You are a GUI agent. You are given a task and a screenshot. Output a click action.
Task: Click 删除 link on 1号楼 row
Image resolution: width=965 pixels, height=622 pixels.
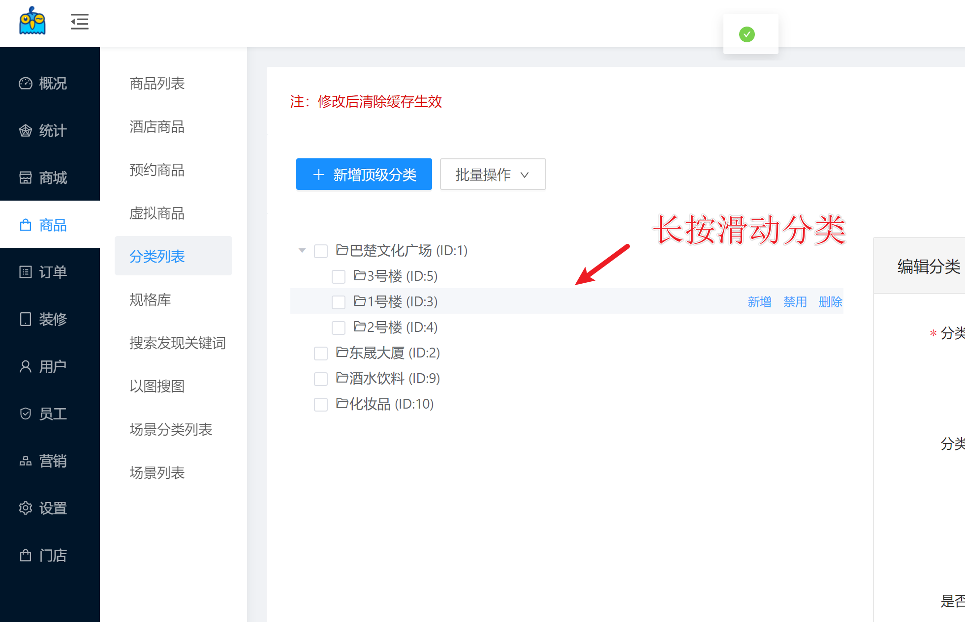tap(830, 302)
